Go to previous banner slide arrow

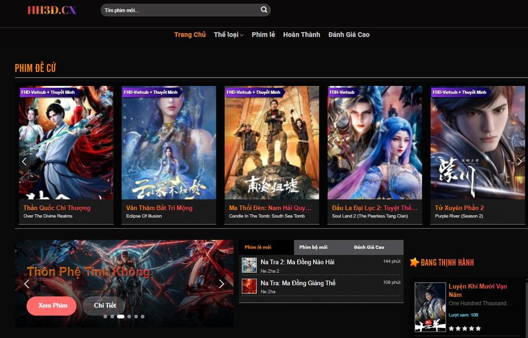coord(27,284)
